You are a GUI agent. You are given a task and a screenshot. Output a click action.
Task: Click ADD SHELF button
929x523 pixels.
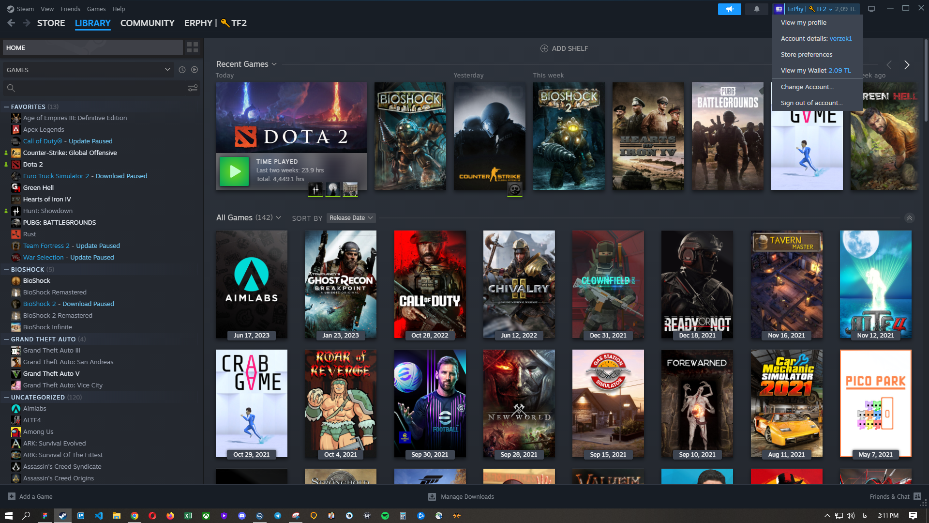[564, 48]
